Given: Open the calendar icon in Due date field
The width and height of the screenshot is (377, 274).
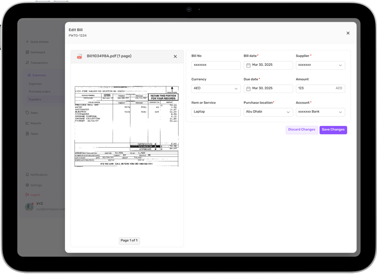Looking at the screenshot, I should click(248, 88).
